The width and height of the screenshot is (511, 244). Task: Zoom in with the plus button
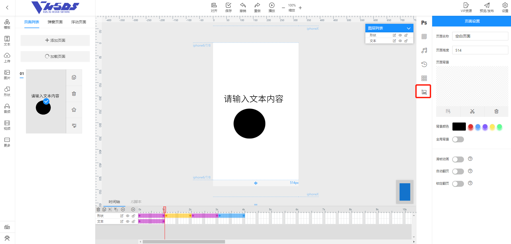[300, 8]
